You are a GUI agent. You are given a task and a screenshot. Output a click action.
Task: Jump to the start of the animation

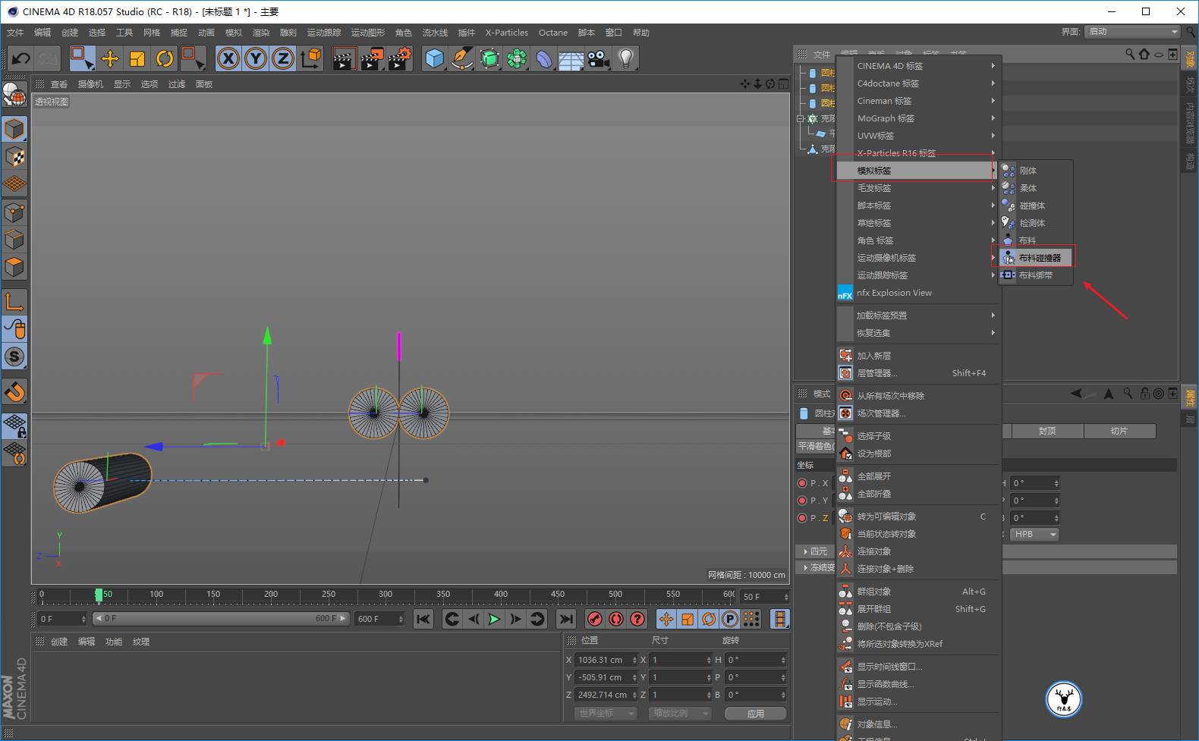click(x=423, y=619)
